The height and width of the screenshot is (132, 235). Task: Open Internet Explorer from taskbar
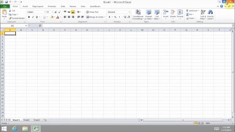15,129
